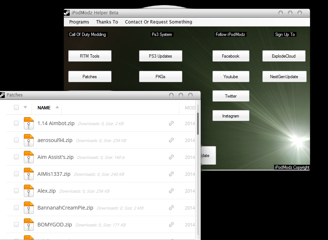Open the Thanks To menu
Viewport: 328px width, 240px height.
point(107,22)
